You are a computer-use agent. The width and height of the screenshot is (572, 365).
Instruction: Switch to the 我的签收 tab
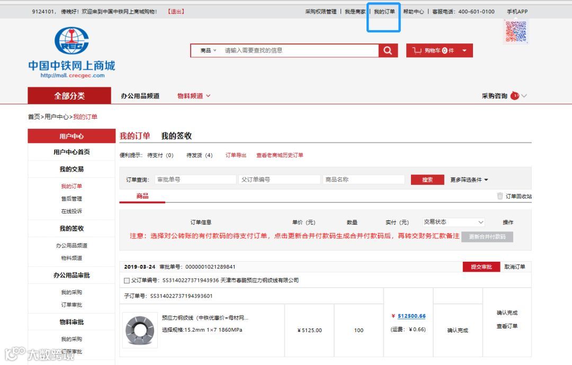[x=176, y=136]
